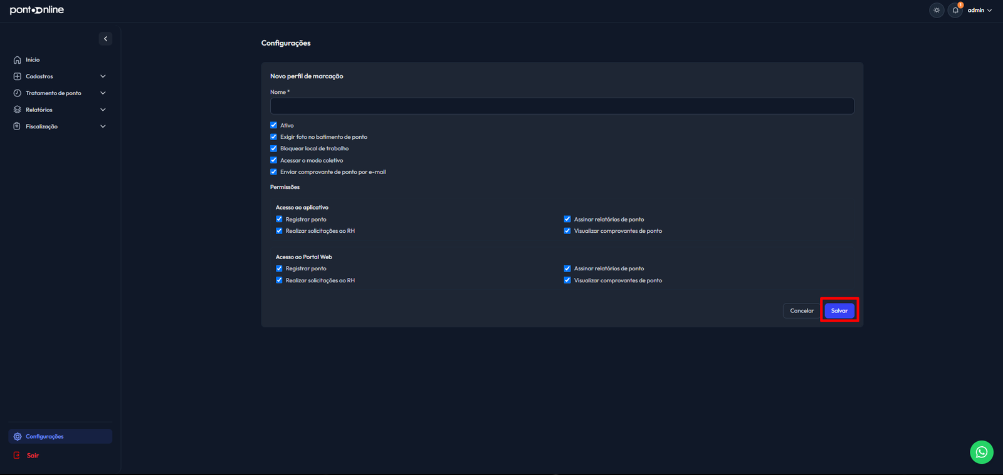Click the pontoOnline logo
Image resolution: width=1003 pixels, height=475 pixels.
37,10
